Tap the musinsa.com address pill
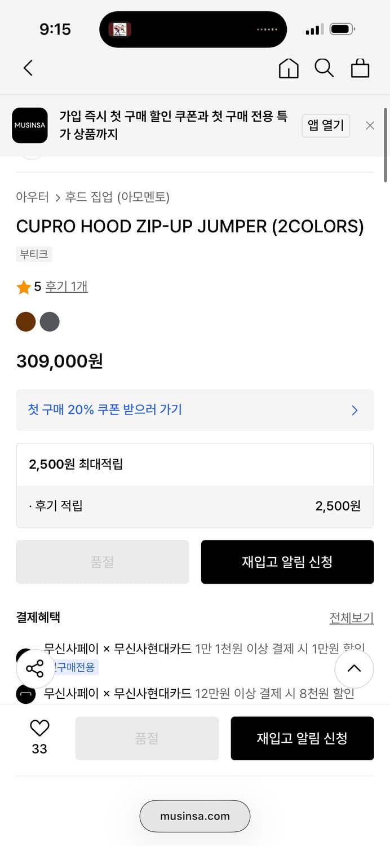Screen dimensions: 390x846 [195, 816]
